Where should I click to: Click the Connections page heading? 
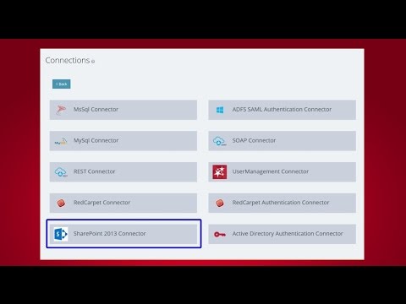click(x=68, y=60)
